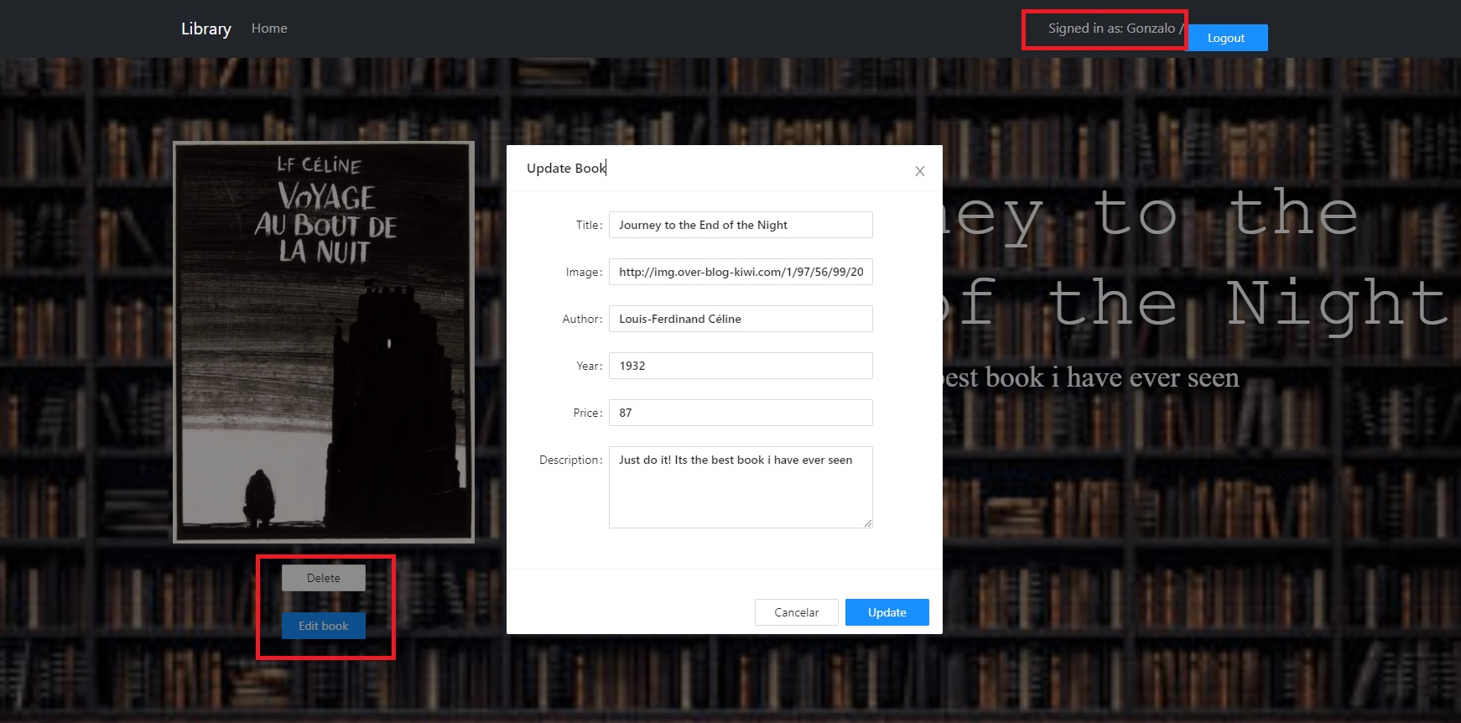The image size is (1461, 723).
Task: Click the Delete button under book cover
Action: tap(324, 578)
